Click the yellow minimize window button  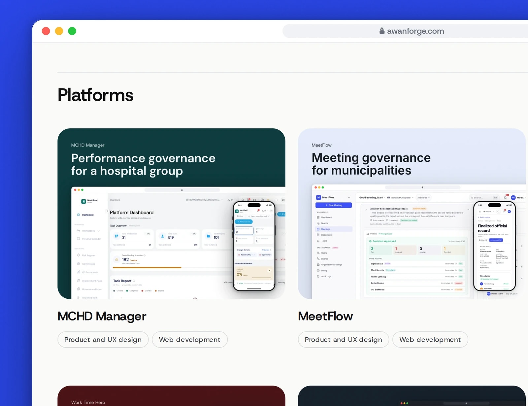59,31
